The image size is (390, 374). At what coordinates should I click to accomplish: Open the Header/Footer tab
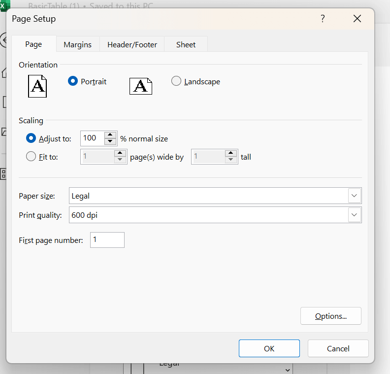pos(132,44)
